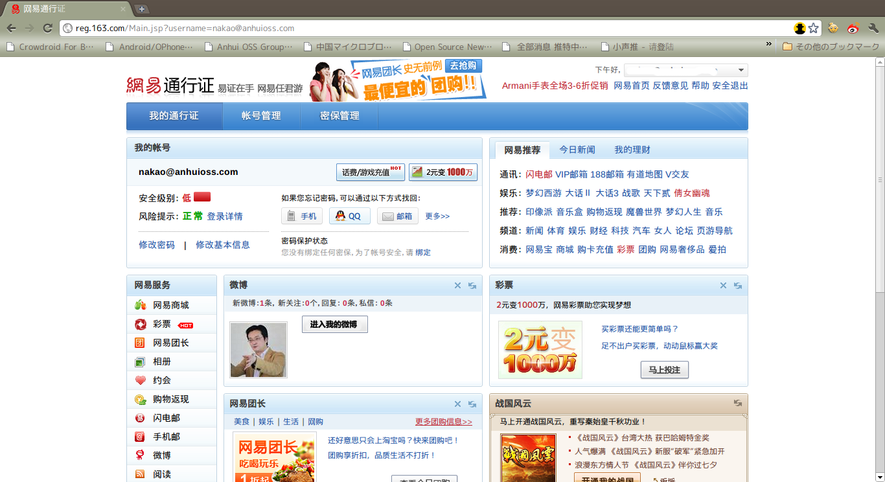This screenshot has width=885, height=482.
Task: View 登录详情 next to the risk status
Action: 225,216
